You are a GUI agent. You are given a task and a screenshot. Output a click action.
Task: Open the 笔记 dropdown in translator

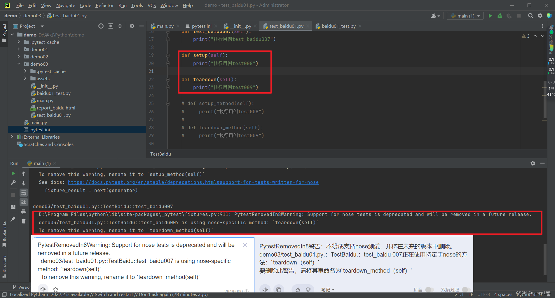tap(328, 290)
